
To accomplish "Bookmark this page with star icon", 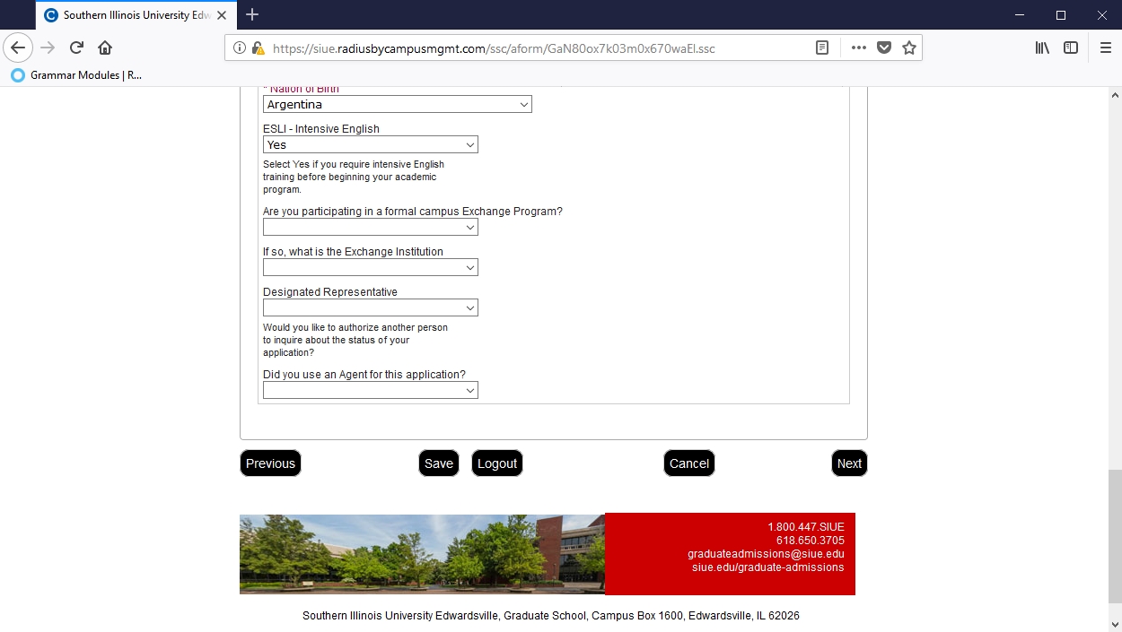I will click(909, 48).
